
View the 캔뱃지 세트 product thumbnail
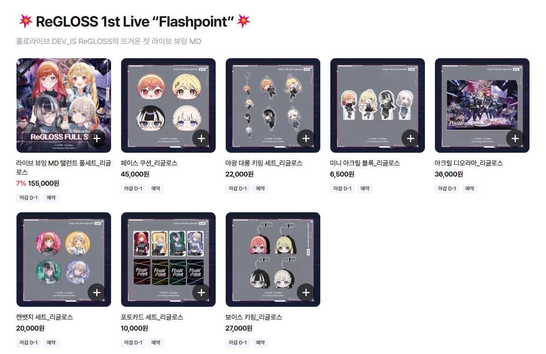point(64,260)
